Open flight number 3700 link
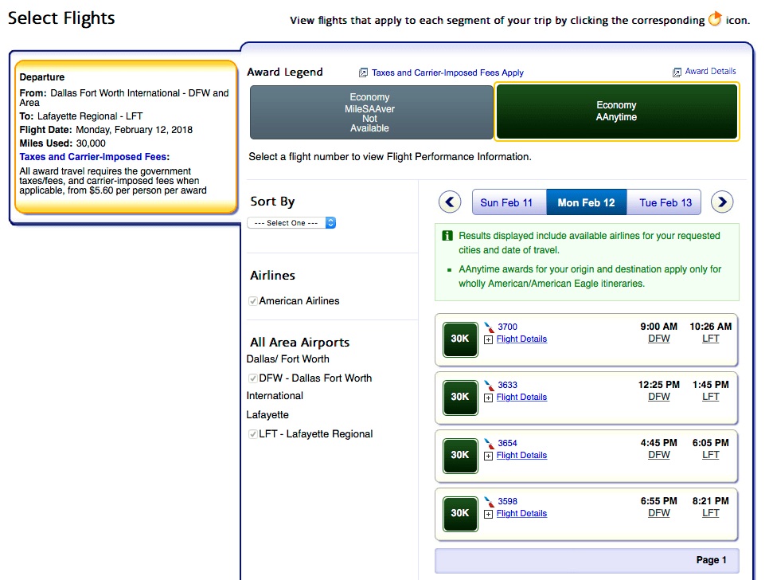Image resolution: width=769 pixels, height=580 pixels. pyautogui.click(x=507, y=327)
